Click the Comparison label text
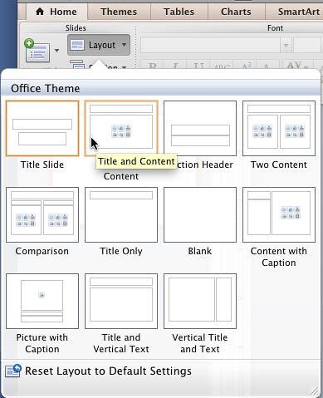 (x=42, y=251)
